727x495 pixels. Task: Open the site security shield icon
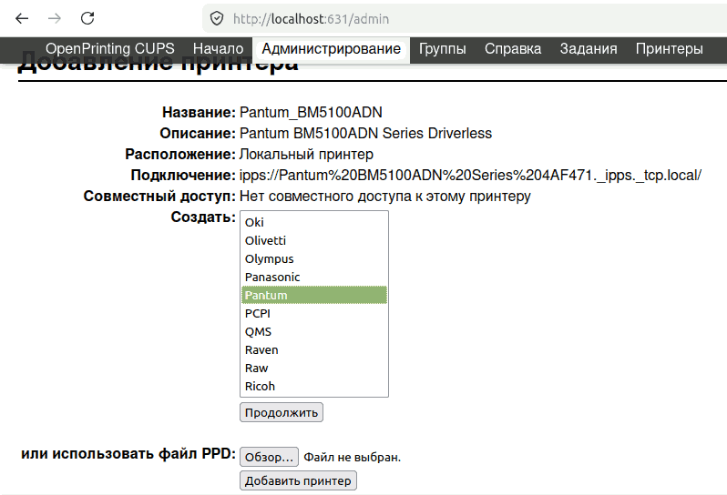[x=217, y=19]
